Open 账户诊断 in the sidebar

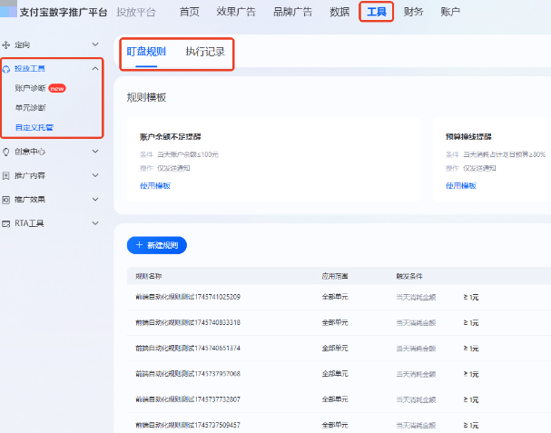click(30, 88)
